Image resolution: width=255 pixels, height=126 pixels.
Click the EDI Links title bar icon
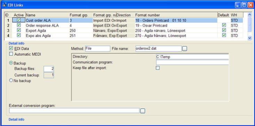click(5, 5)
